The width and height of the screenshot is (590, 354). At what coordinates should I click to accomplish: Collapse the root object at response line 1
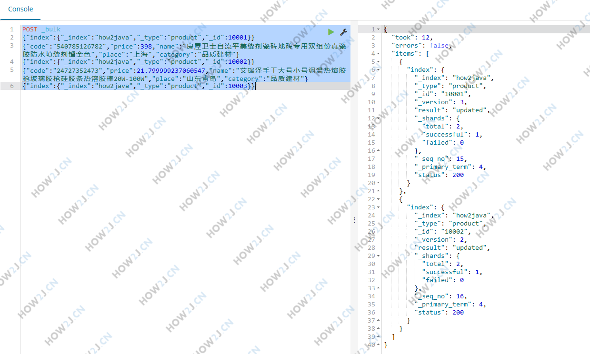click(379, 29)
